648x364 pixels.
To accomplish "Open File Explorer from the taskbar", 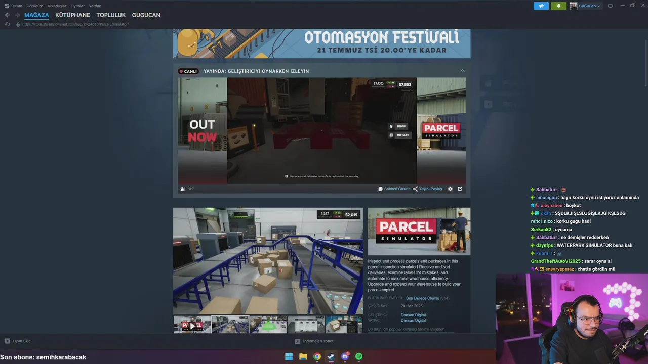I will pyautogui.click(x=303, y=357).
